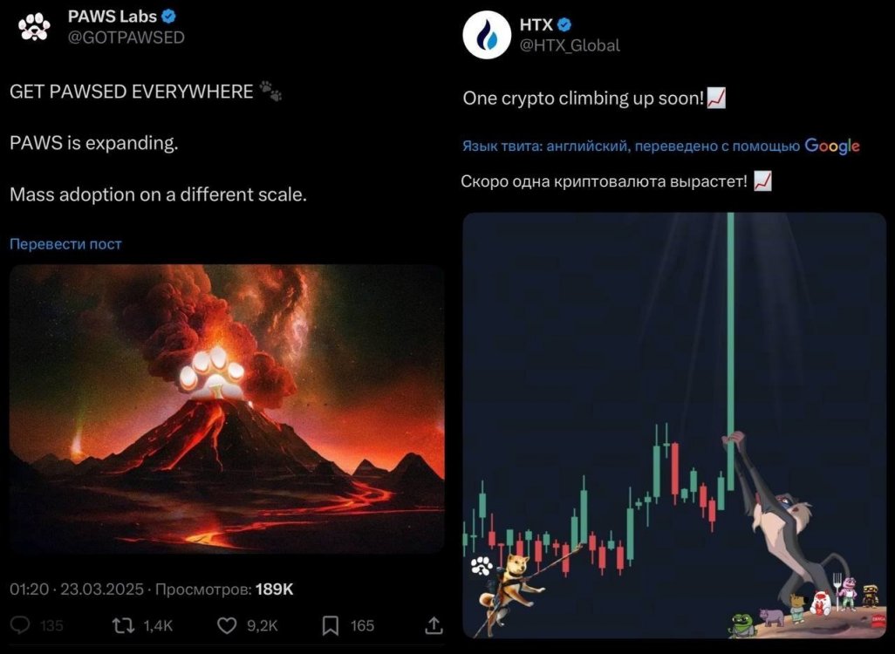This screenshot has height=654, width=895.
Task: Click the retweet icon showing 1,4K
Action: pyautogui.click(x=123, y=625)
